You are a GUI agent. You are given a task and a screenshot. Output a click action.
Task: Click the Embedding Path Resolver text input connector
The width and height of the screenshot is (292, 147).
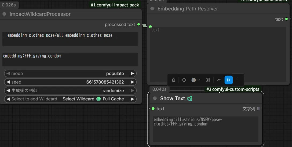tap(150, 27)
